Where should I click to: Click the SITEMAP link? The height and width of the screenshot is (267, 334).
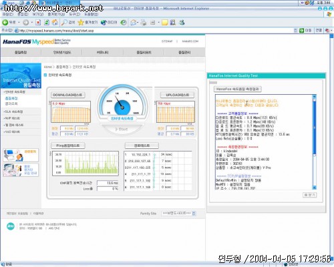167,41
